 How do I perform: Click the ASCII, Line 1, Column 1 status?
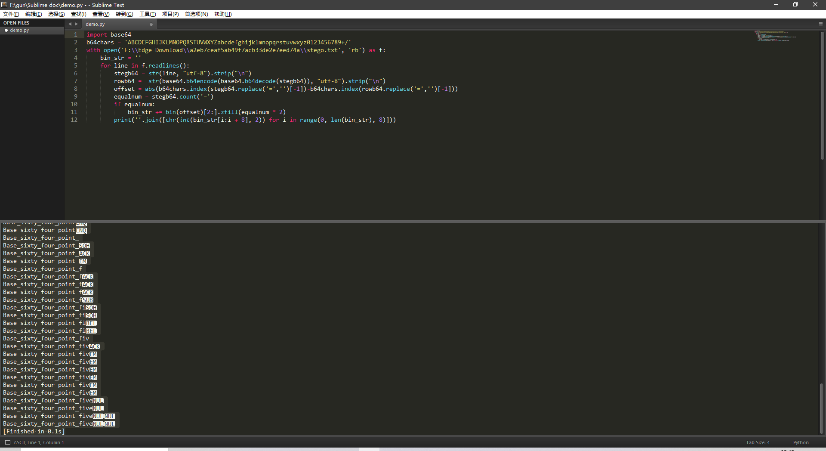(39, 442)
